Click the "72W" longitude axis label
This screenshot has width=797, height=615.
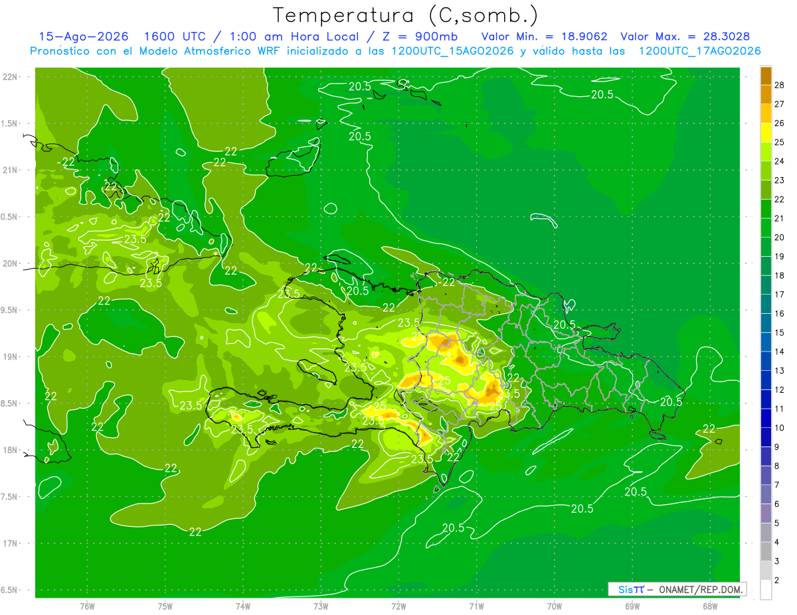398,606
